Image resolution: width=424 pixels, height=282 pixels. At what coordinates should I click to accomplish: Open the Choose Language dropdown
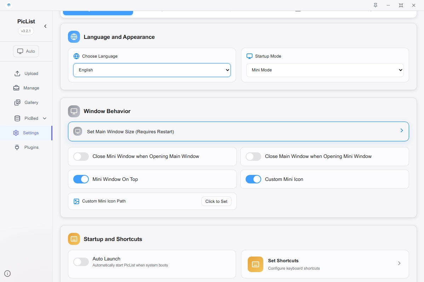pyautogui.click(x=152, y=70)
